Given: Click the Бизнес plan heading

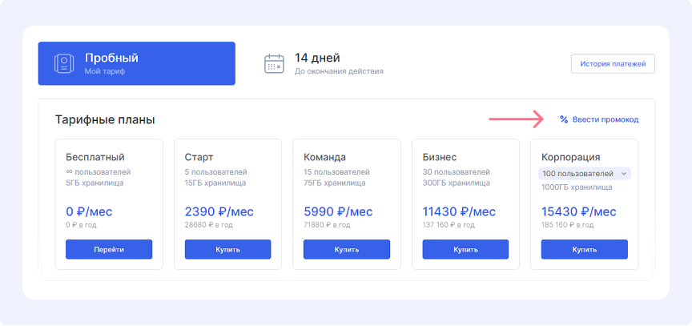Looking at the screenshot, I should click(440, 157).
